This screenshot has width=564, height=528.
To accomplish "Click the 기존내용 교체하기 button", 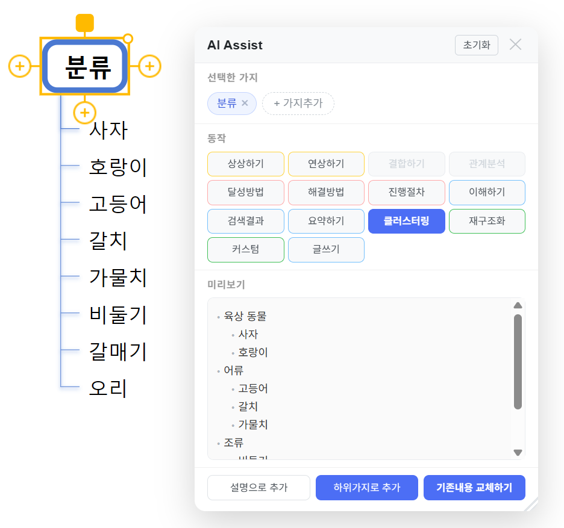I will pyautogui.click(x=474, y=487).
